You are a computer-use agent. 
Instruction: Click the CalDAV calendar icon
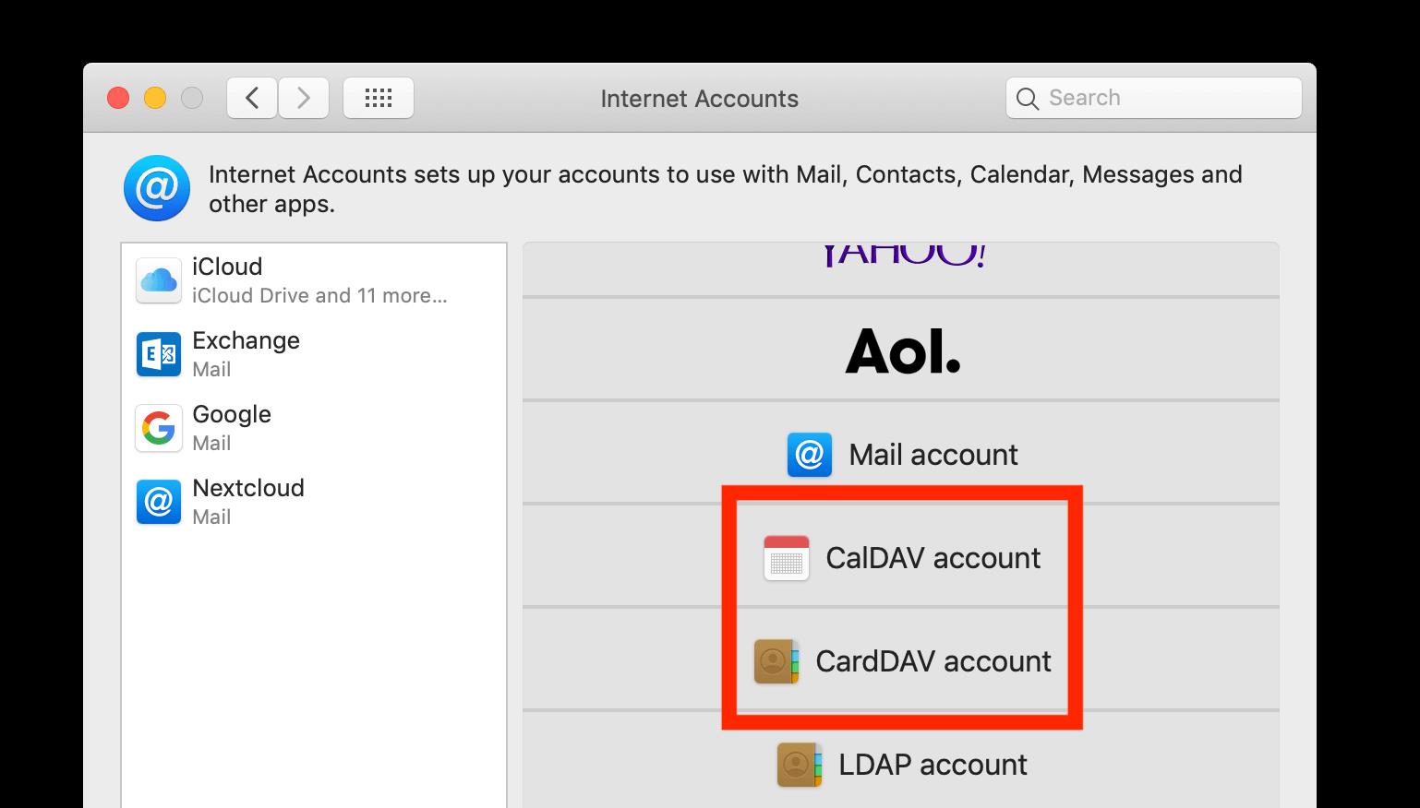786,558
